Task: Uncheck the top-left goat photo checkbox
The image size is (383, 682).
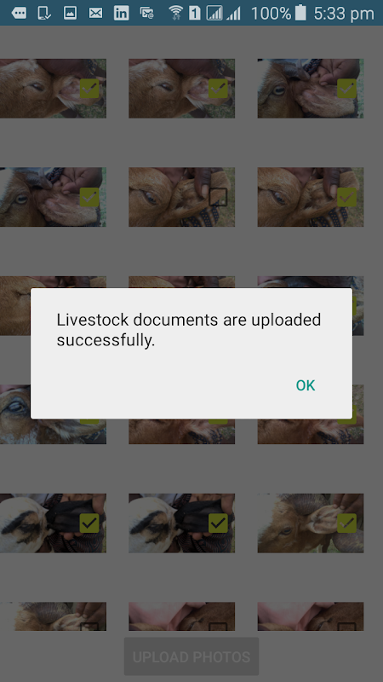Action: 89,89
